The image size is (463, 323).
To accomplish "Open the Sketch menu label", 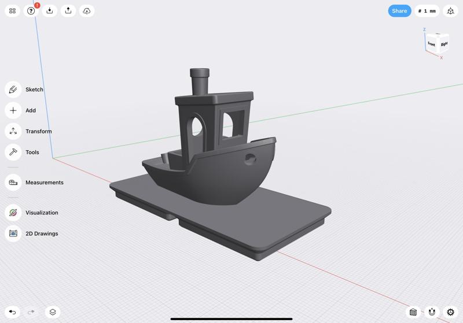I will pyautogui.click(x=34, y=90).
